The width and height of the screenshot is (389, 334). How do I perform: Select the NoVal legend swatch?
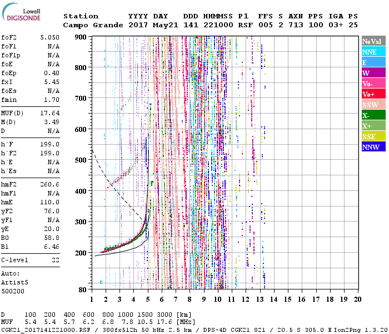[x=373, y=41]
